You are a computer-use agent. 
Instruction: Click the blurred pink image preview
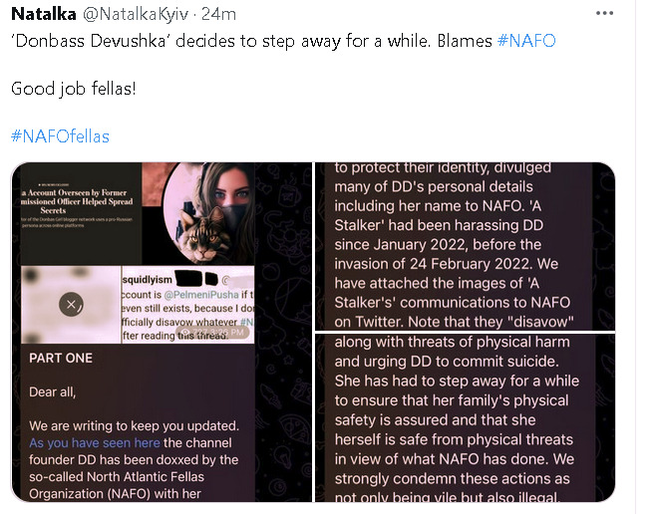click(71, 305)
